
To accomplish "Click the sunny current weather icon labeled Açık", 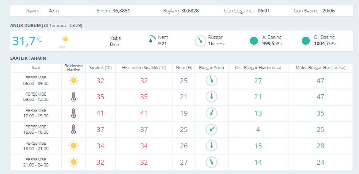I will (x=65, y=40).
